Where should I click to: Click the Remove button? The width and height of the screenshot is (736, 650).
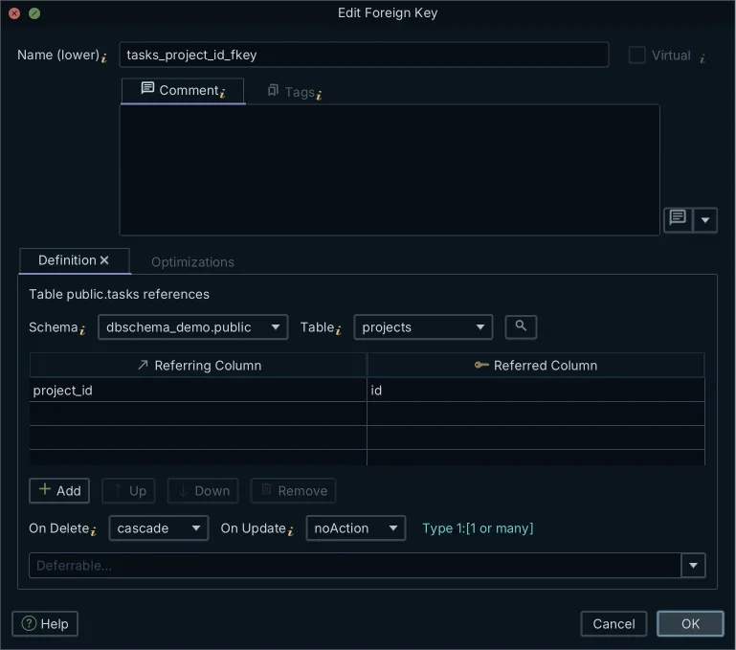pos(294,491)
